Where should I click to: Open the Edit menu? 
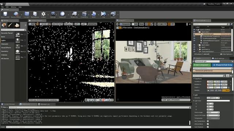[x=7, y=7]
